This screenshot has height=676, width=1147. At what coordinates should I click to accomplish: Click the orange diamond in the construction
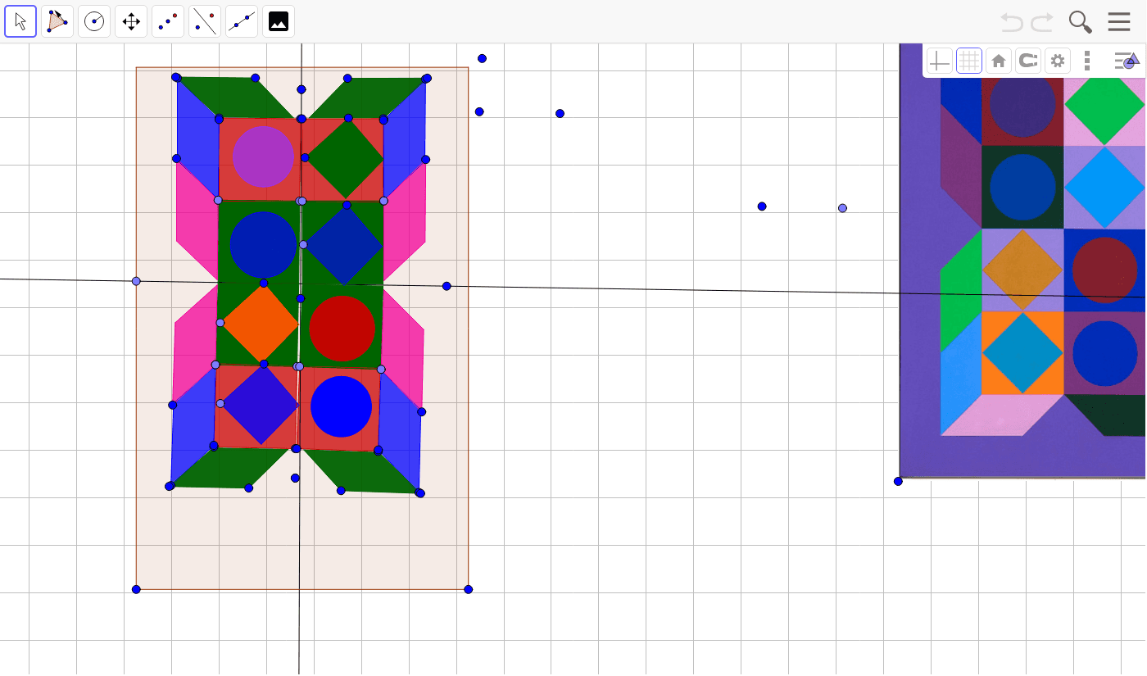coord(261,324)
